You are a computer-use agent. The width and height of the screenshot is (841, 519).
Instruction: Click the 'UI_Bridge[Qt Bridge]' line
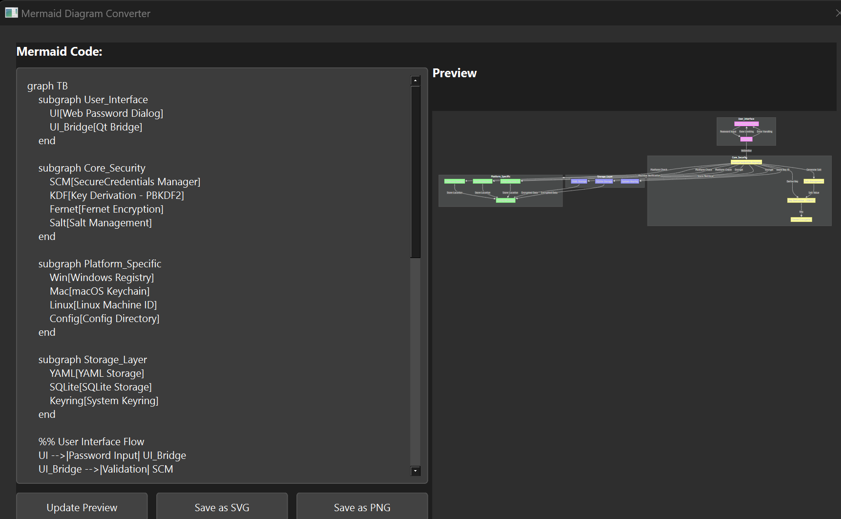coord(96,127)
